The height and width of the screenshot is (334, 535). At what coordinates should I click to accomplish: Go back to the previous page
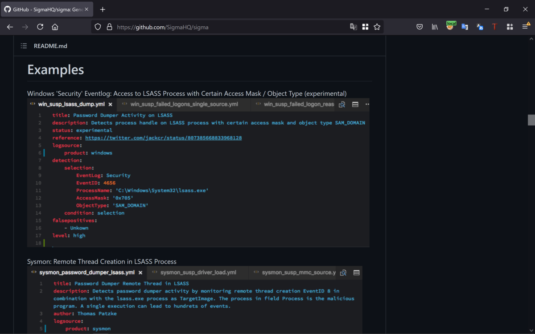tap(10, 27)
